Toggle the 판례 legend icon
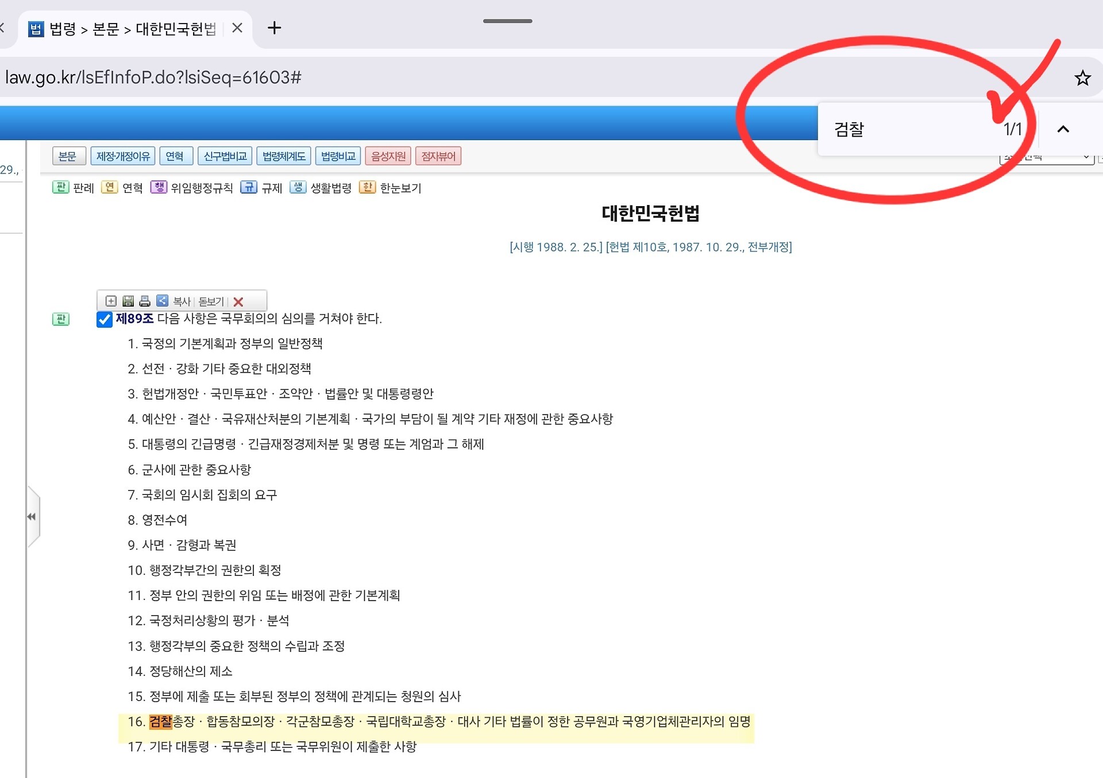Screen dimensions: 1103x778 (x=60, y=187)
